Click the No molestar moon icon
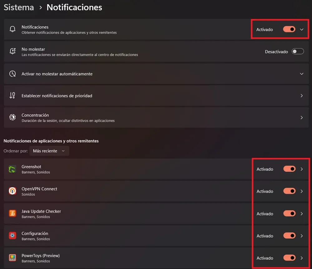Image resolution: width=312 pixels, height=269 pixels. (x=12, y=51)
